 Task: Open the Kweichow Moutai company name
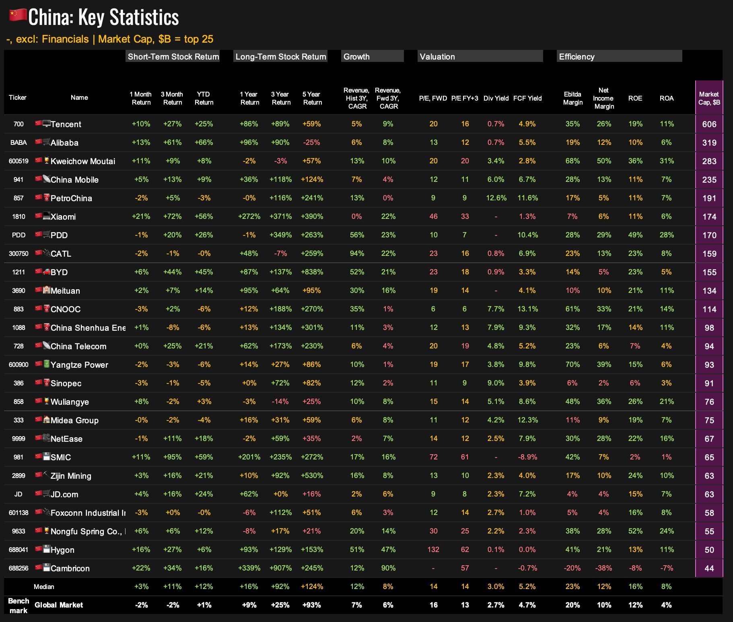tap(83, 161)
